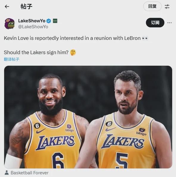Click the eyes emoji in post
The width and height of the screenshot is (176, 177).
(x=145, y=38)
